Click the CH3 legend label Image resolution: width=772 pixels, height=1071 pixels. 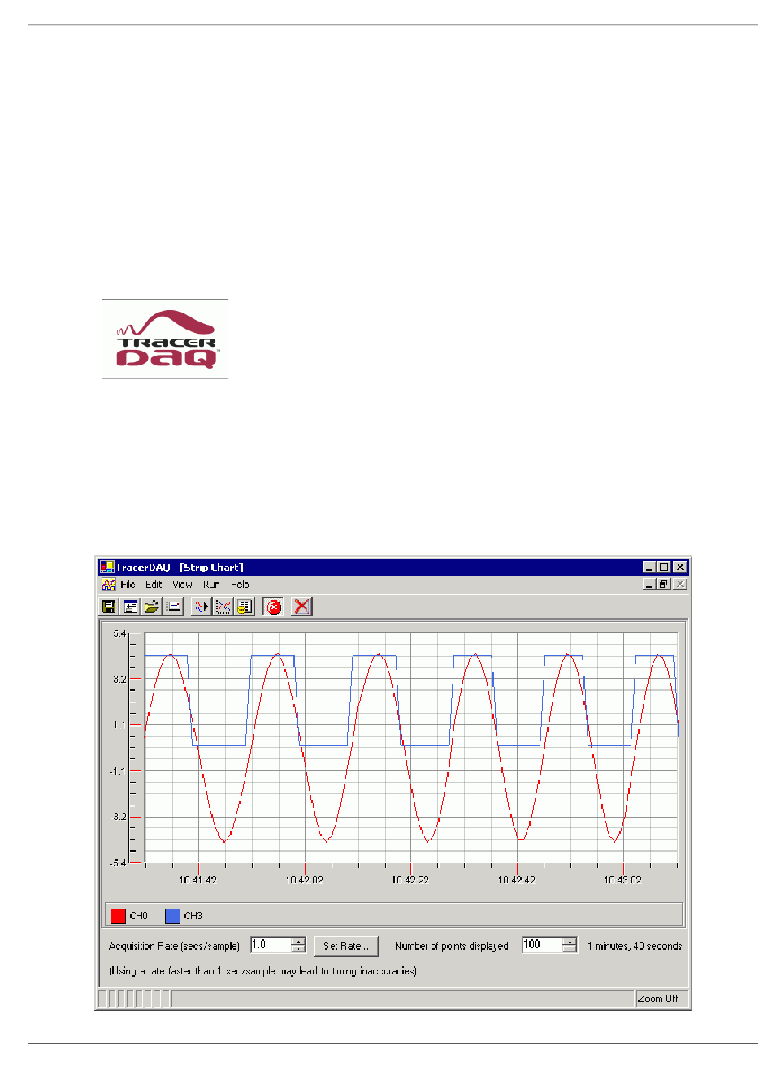tap(193, 916)
